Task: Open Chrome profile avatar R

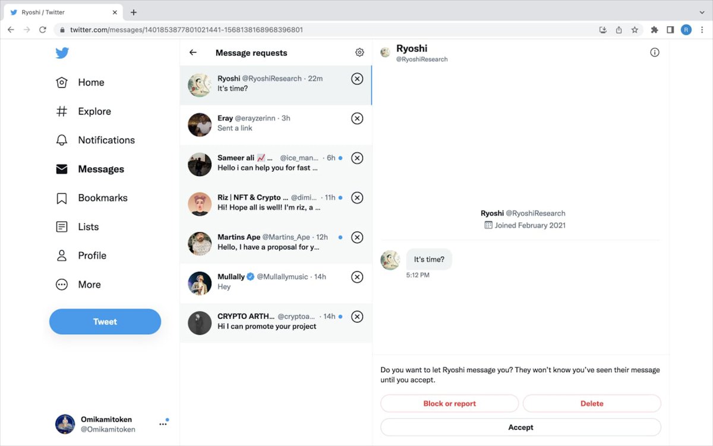Action: coord(686,30)
